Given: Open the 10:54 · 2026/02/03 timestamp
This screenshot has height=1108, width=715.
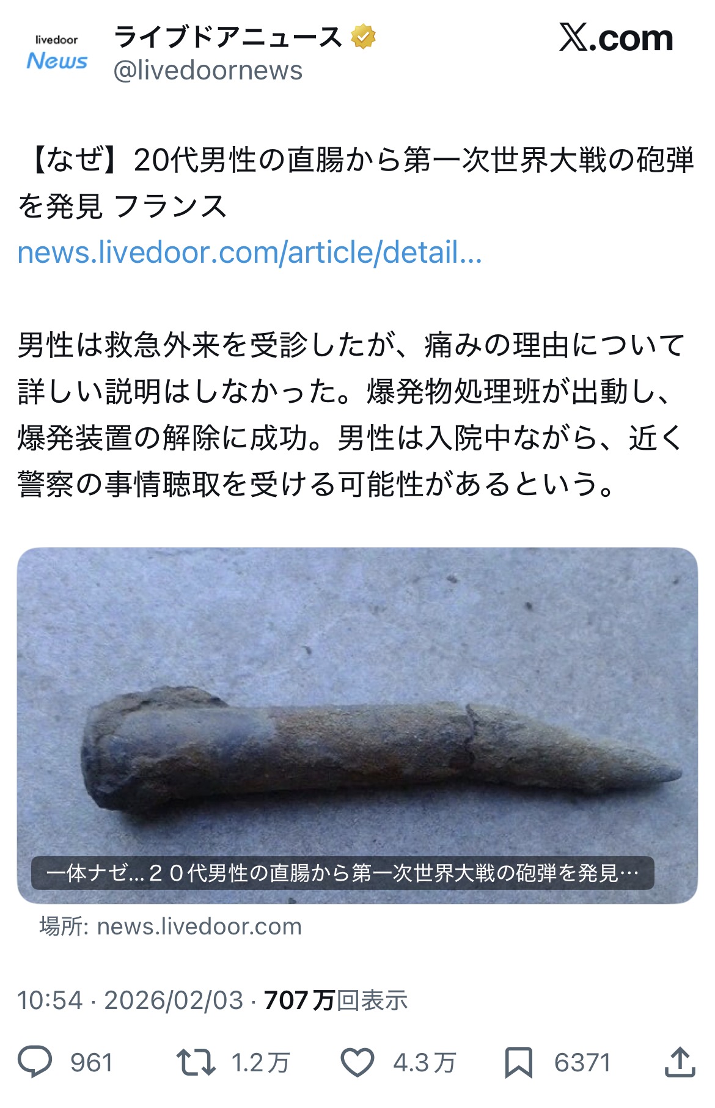Looking at the screenshot, I should point(130,1000).
